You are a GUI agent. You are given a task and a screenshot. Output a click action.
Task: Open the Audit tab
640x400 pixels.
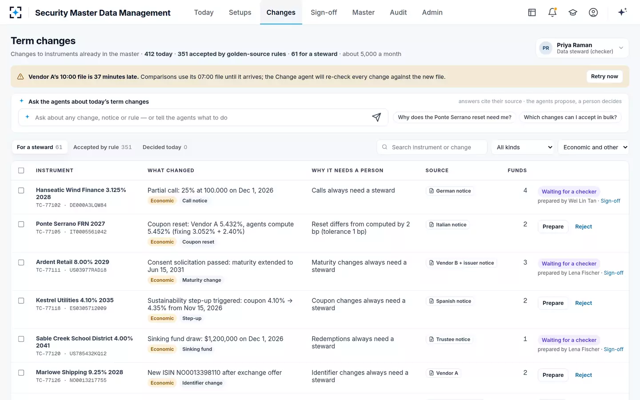click(x=398, y=12)
